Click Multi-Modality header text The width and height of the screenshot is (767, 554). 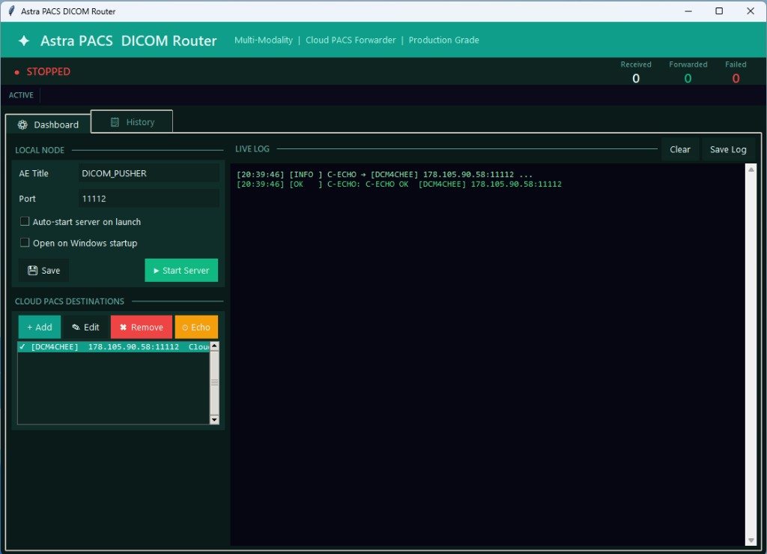point(263,40)
